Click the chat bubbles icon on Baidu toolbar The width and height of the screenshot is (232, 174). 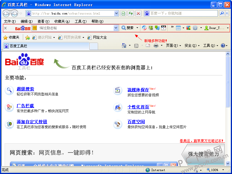tap(157, 28)
